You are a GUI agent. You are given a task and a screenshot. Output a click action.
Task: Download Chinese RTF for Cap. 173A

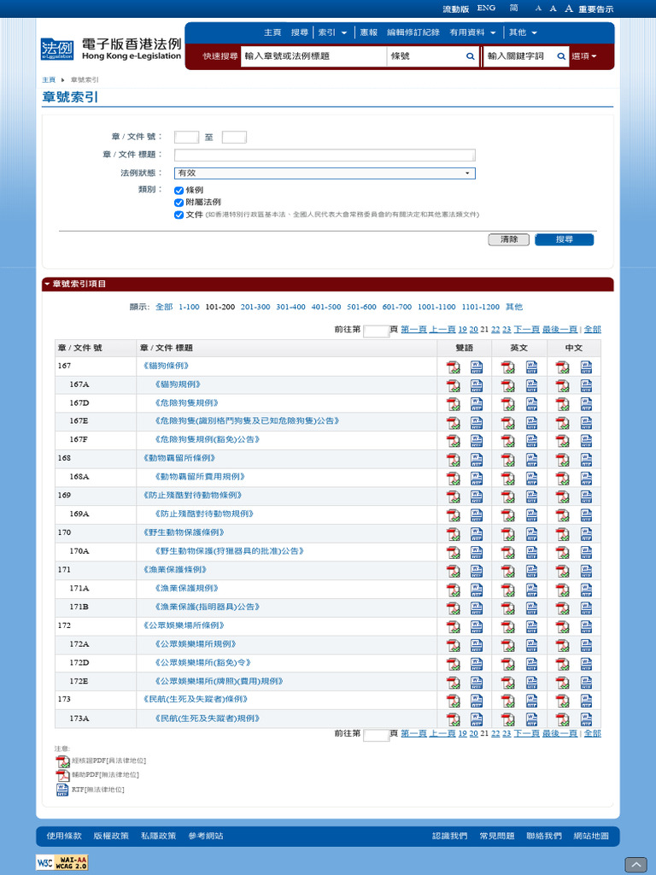pos(586,719)
